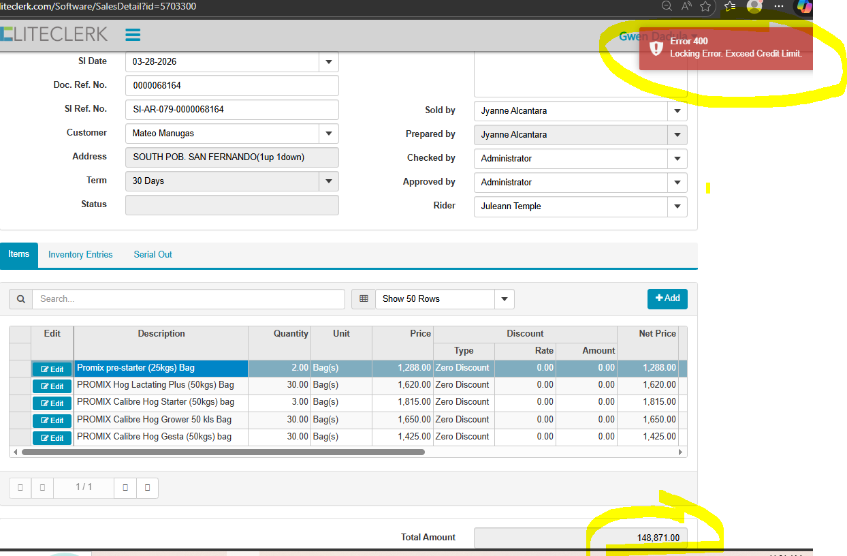Edit the Promix pre-starter row
This screenshot has width=847, height=556.
[x=52, y=369]
